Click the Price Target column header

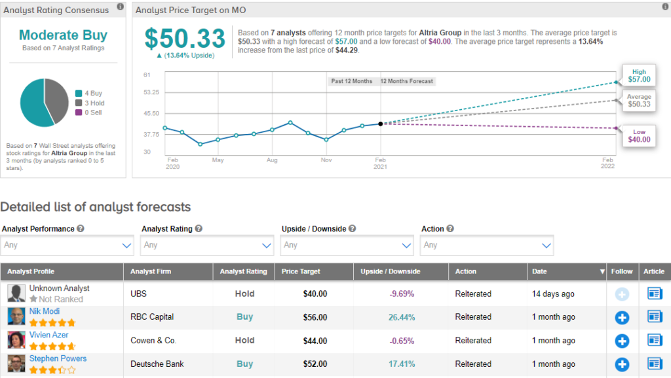314,271
